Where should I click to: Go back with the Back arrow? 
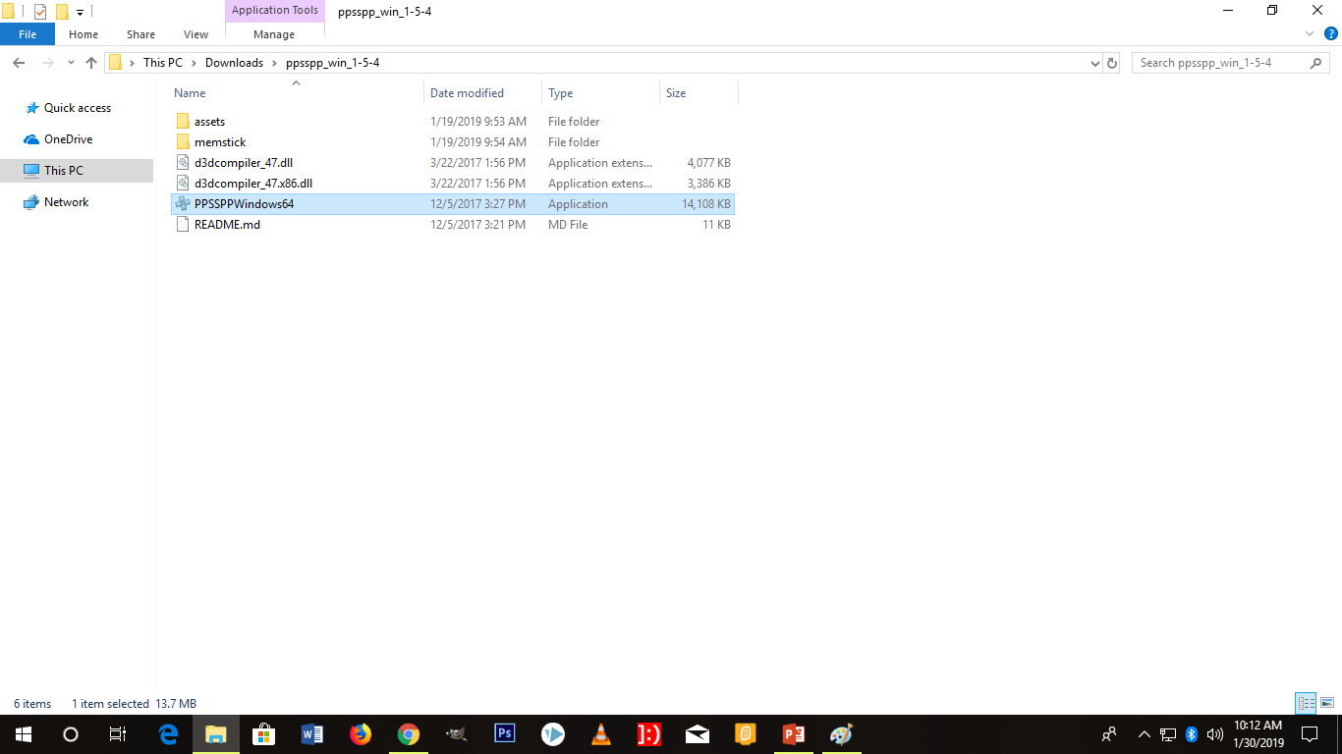(19, 63)
